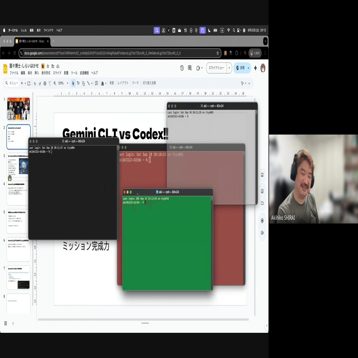Select the line tool
This screenshot has width=358, height=358.
pyautogui.click(x=89, y=83)
